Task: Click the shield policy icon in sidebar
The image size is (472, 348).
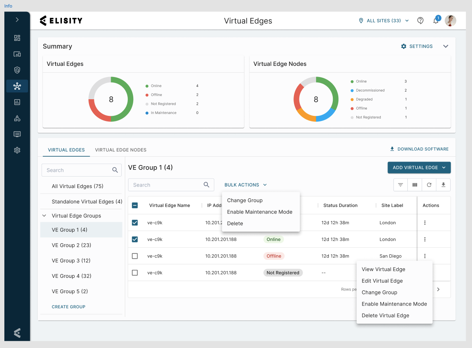Action: 17,70
